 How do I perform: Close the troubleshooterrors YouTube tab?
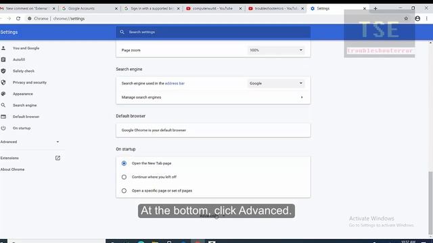pos(302,9)
